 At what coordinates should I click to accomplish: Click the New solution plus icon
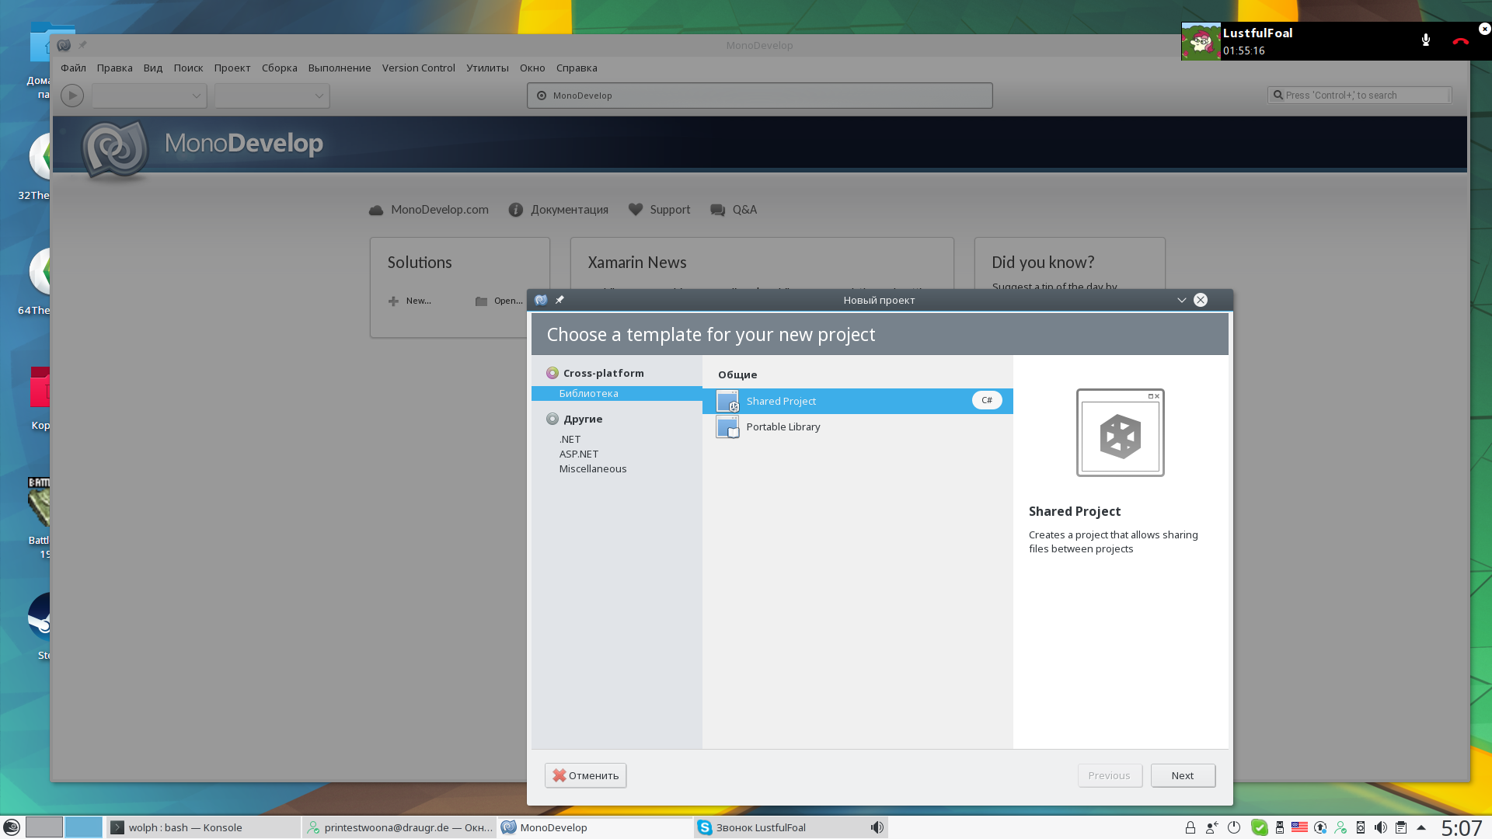tap(393, 301)
